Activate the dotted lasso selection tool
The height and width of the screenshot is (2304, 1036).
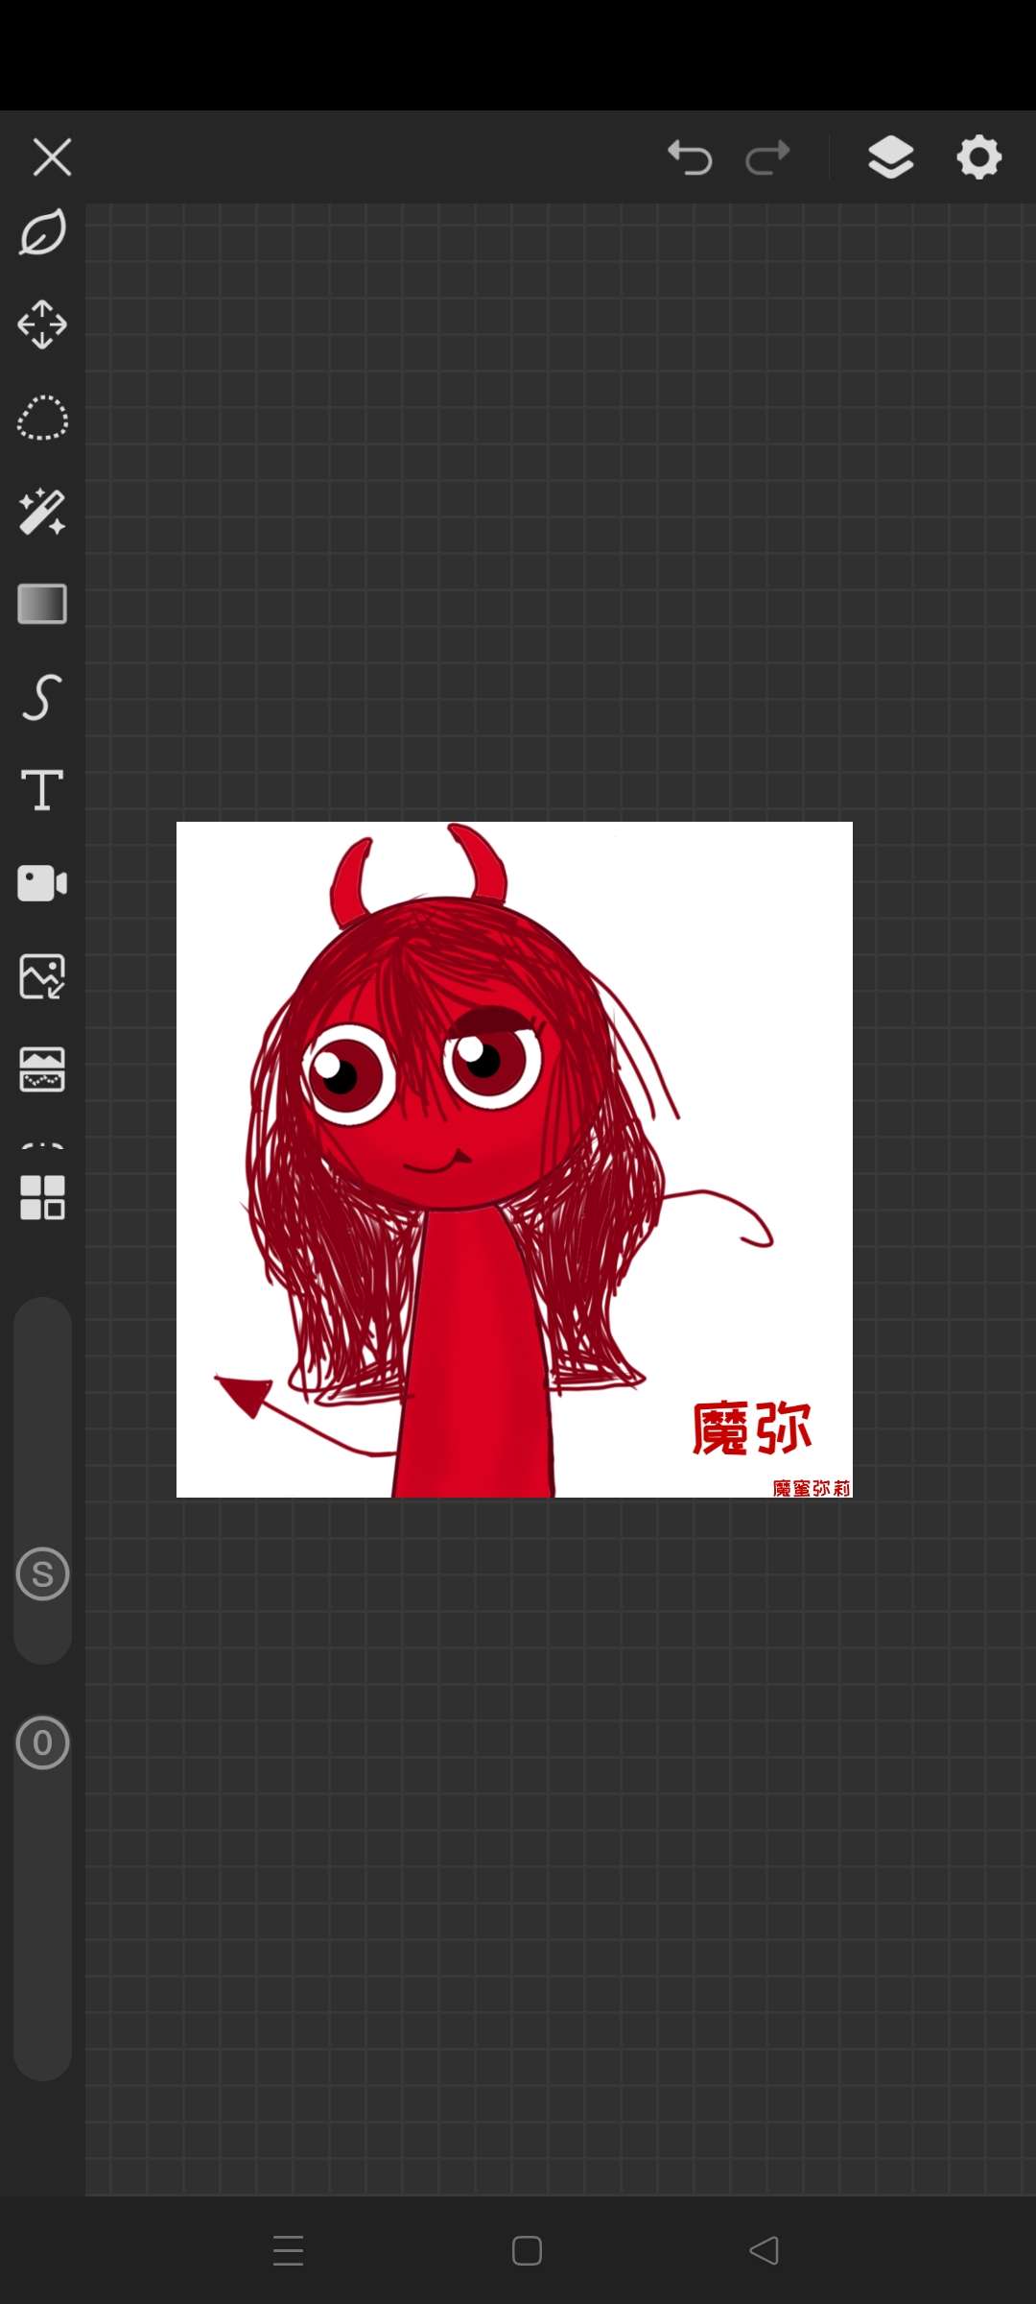[x=42, y=419]
